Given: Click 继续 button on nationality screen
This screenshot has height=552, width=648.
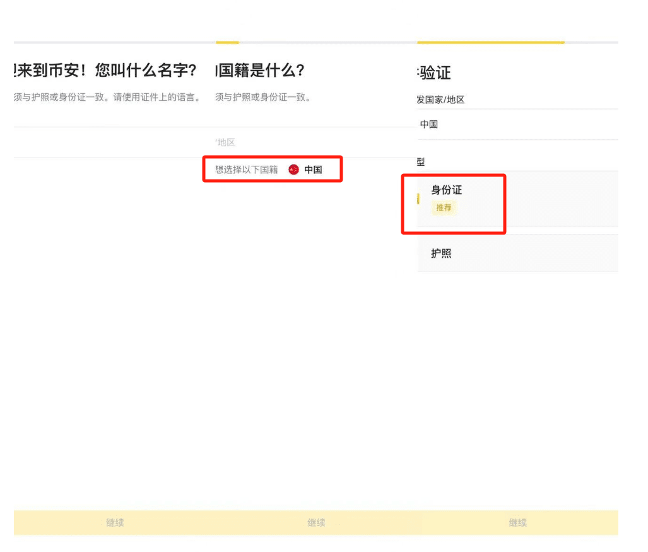Looking at the screenshot, I should [x=316, y=522].
